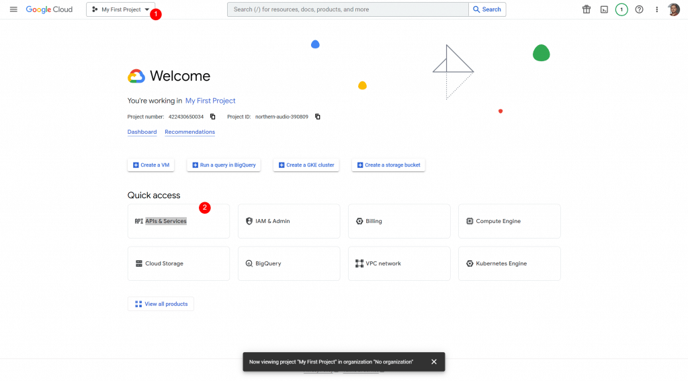The width and height of the screenshot is (688, 381).
Task: Open the free trial gift icon
Action: [x=586, y=9]
